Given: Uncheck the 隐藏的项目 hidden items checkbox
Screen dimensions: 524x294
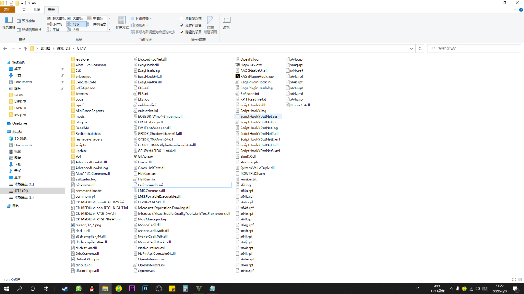Looking at the screenshot, I should tap(191, 32).
